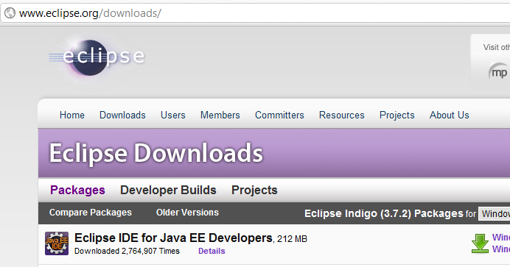Click the Java EE IDE package icon
This screenshot has height=267, width=510.
tap(57, 243)
